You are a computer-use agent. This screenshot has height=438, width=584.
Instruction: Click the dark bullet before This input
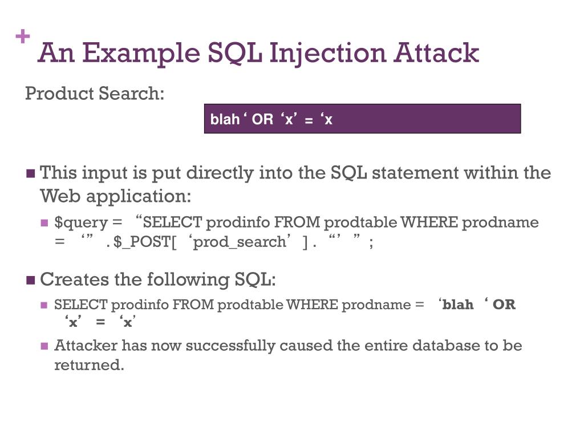pos(31,173)
